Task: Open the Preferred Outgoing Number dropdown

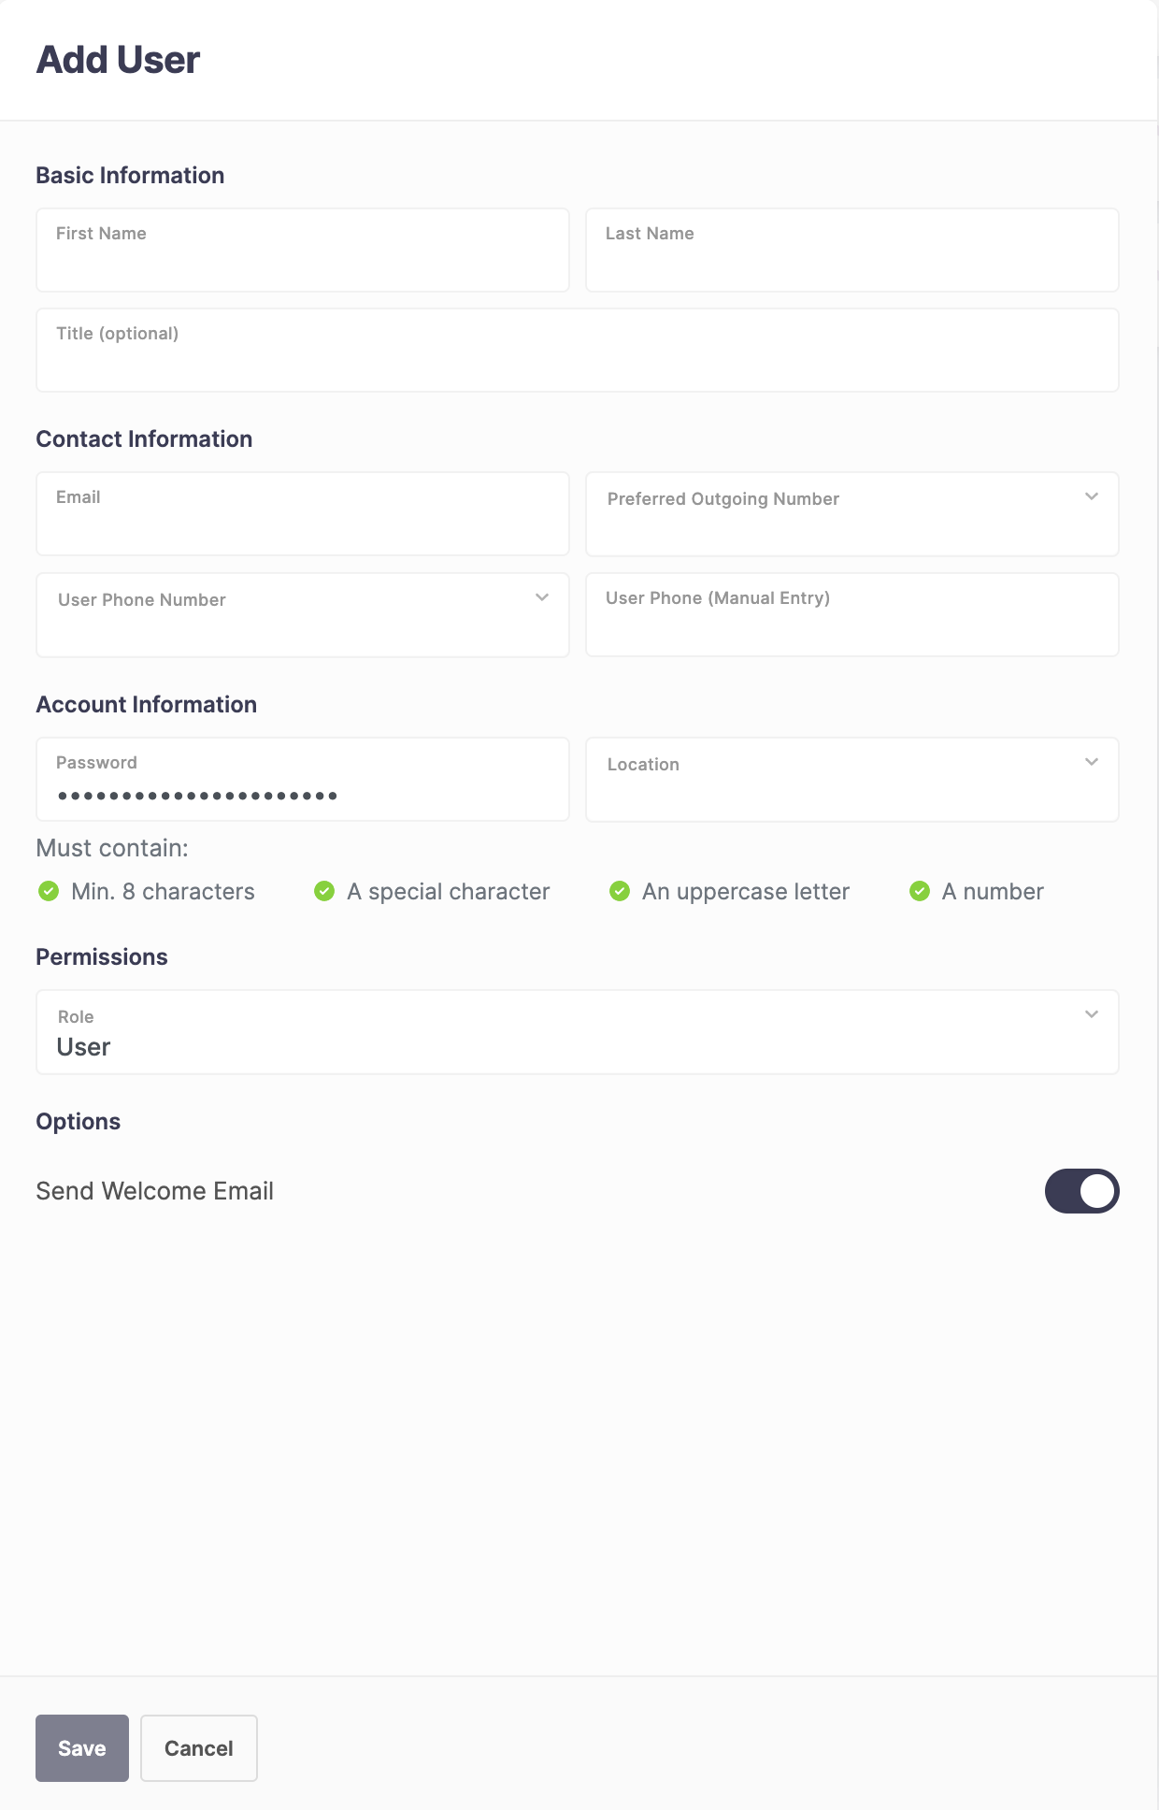Action: coord(852,514)
